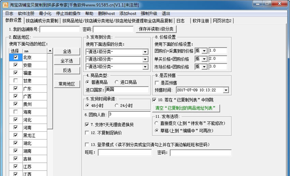Click the 全选 button

(x=67, y=52)
